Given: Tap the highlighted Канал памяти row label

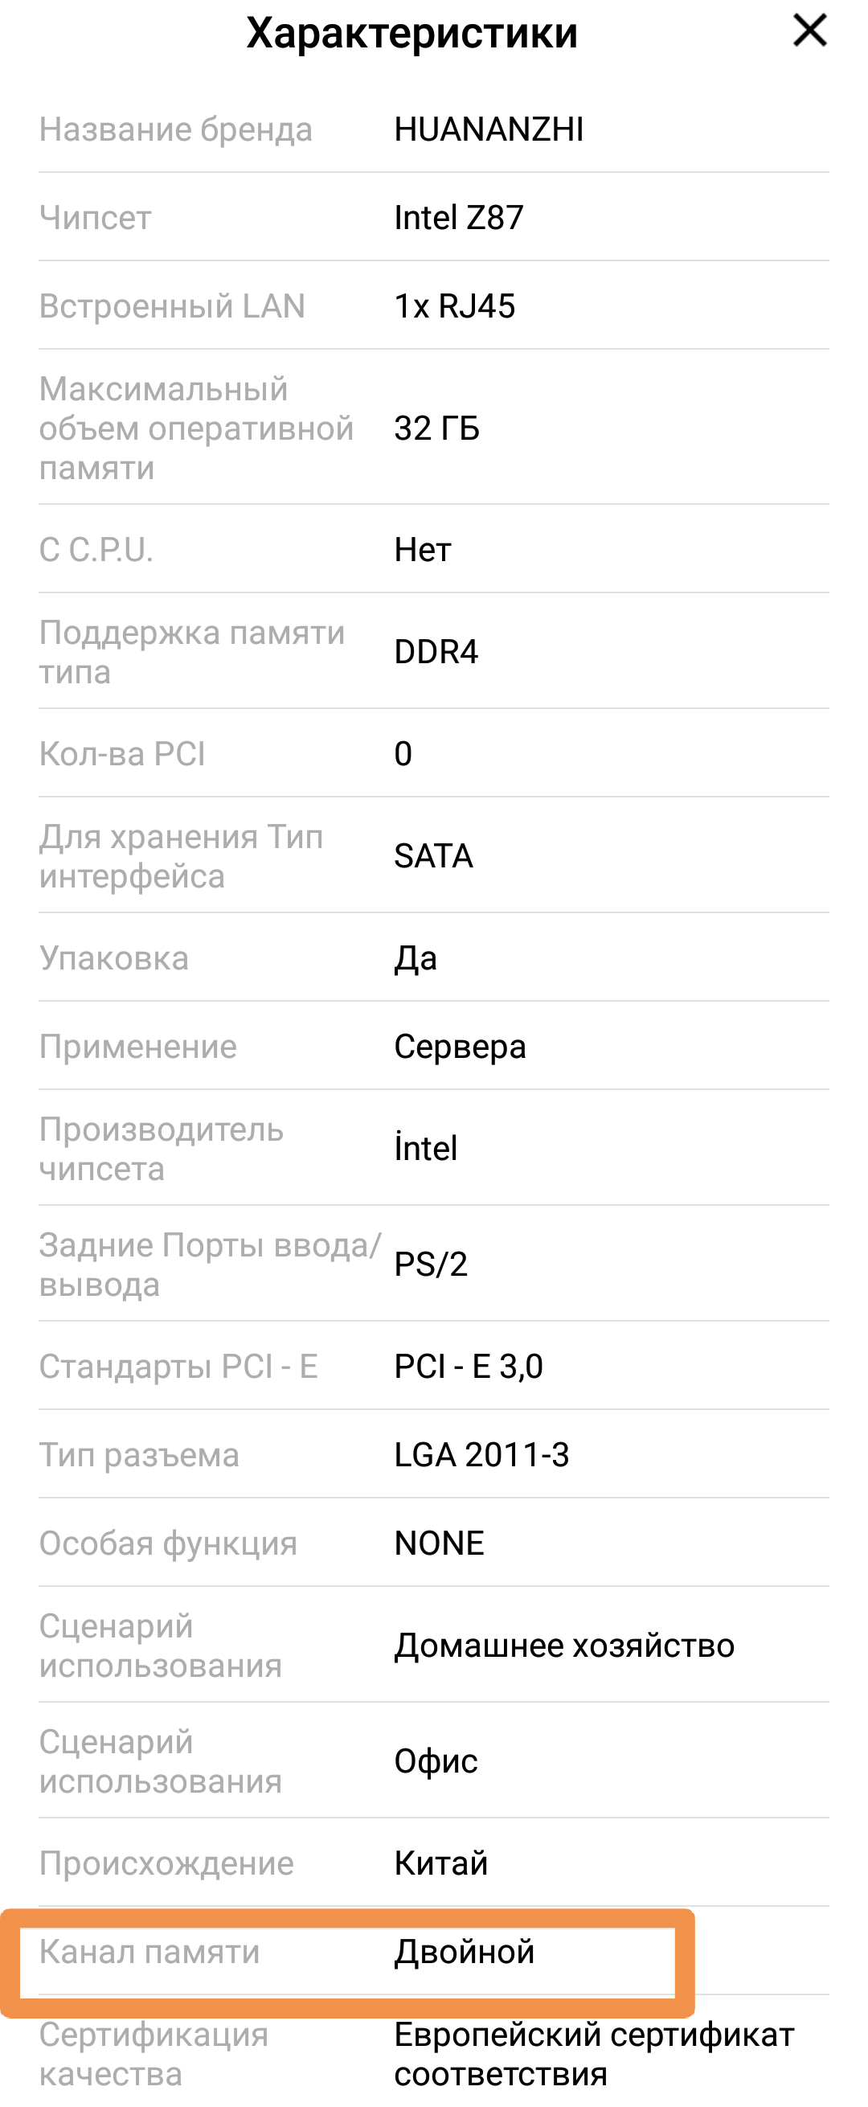Looking at the screenshot, I should click(x=149, y=1952).
